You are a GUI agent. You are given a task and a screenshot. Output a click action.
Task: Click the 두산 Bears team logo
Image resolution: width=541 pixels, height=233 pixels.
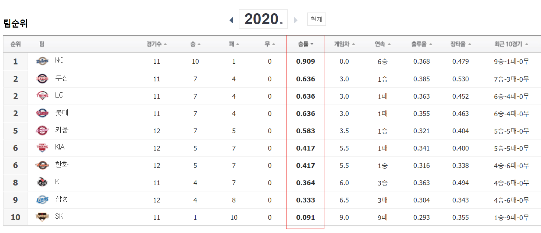(x=42, y=78)
